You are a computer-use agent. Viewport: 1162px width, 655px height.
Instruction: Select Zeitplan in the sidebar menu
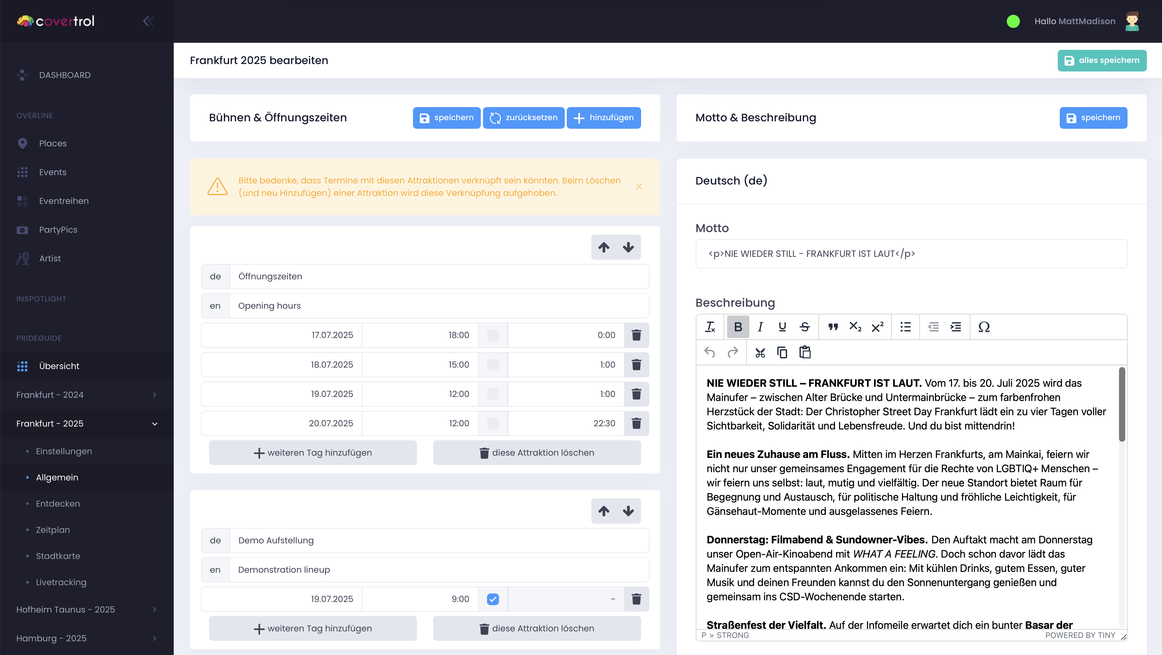[53, 530]
